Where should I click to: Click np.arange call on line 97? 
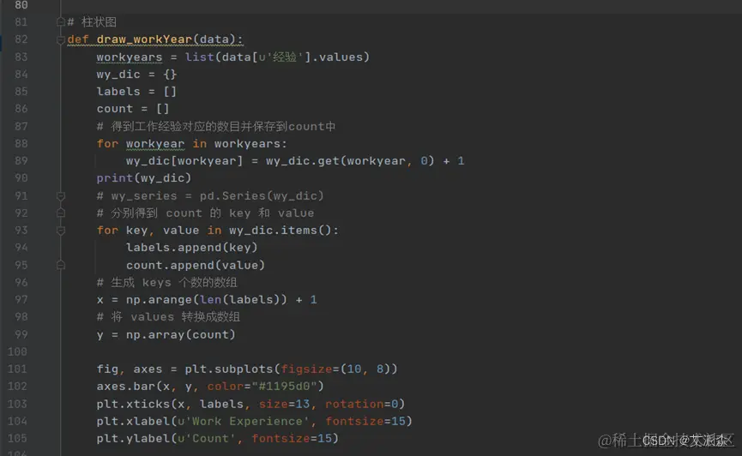(207, 300)
